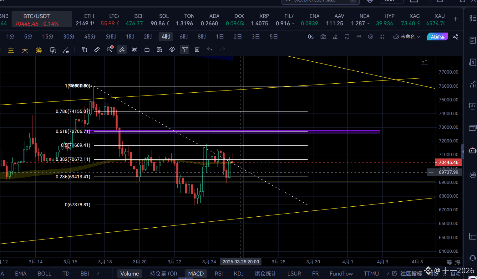The height and width of the screenshot is (279, 477).
Task: Toggle the drawing lock icon
Action: [147, 49]
